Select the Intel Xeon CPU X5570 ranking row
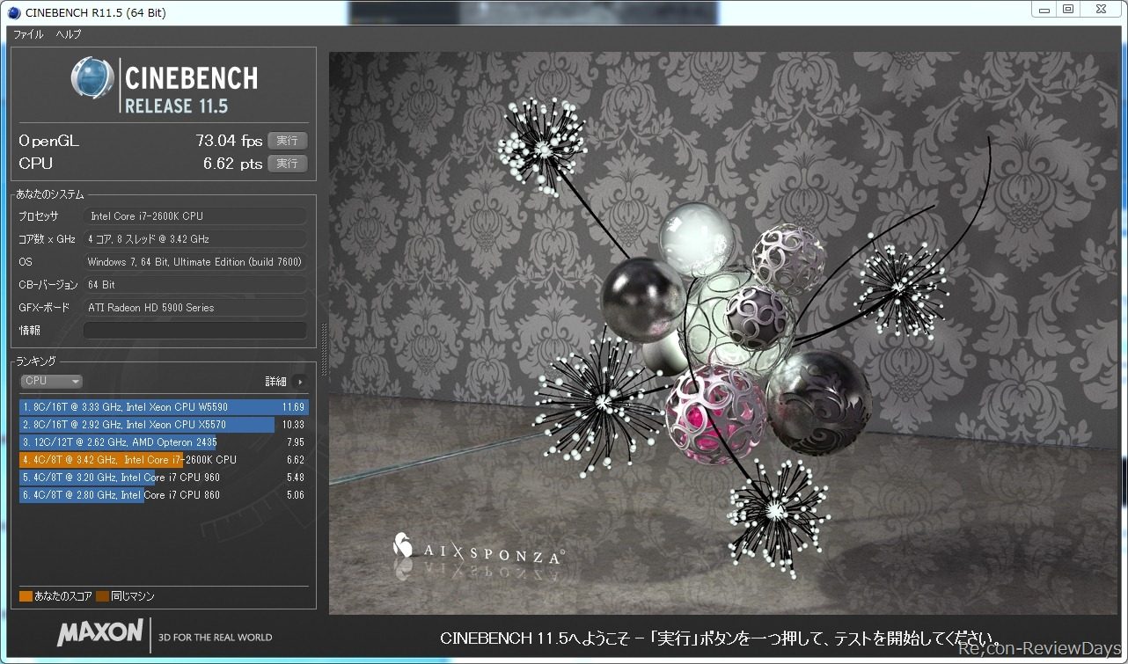The width and height of the screenshot is (1128, 664). pos(163,425)
